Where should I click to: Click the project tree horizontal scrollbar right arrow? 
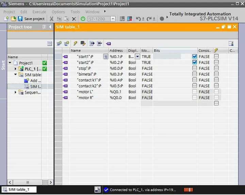coord(51,182)
